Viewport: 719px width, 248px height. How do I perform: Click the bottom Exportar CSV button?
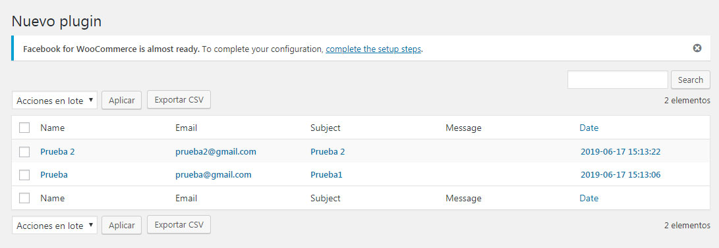click(x=179, y=225)
